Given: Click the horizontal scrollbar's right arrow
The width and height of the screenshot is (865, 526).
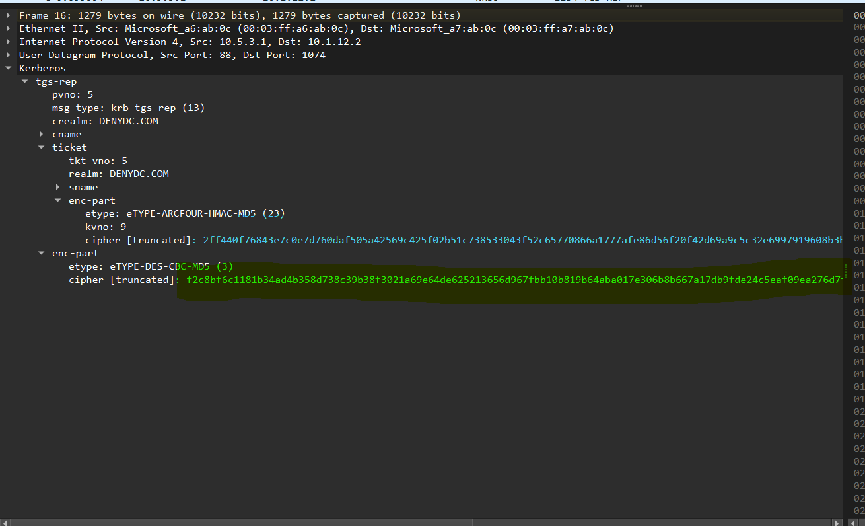Looking at the screenshot, I should point(839,522).
